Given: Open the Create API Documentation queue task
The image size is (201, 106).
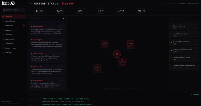Looking at the screenshot, I should tap(184, 43).
